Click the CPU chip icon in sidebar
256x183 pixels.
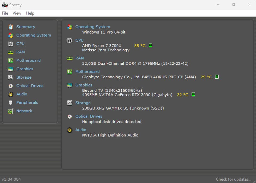coord(11,44)
